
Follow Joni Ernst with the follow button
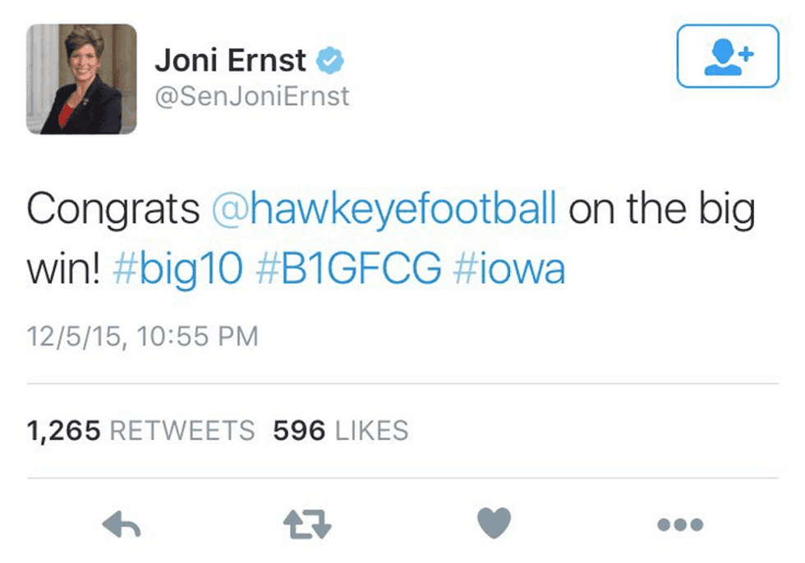tap(727, 56)
